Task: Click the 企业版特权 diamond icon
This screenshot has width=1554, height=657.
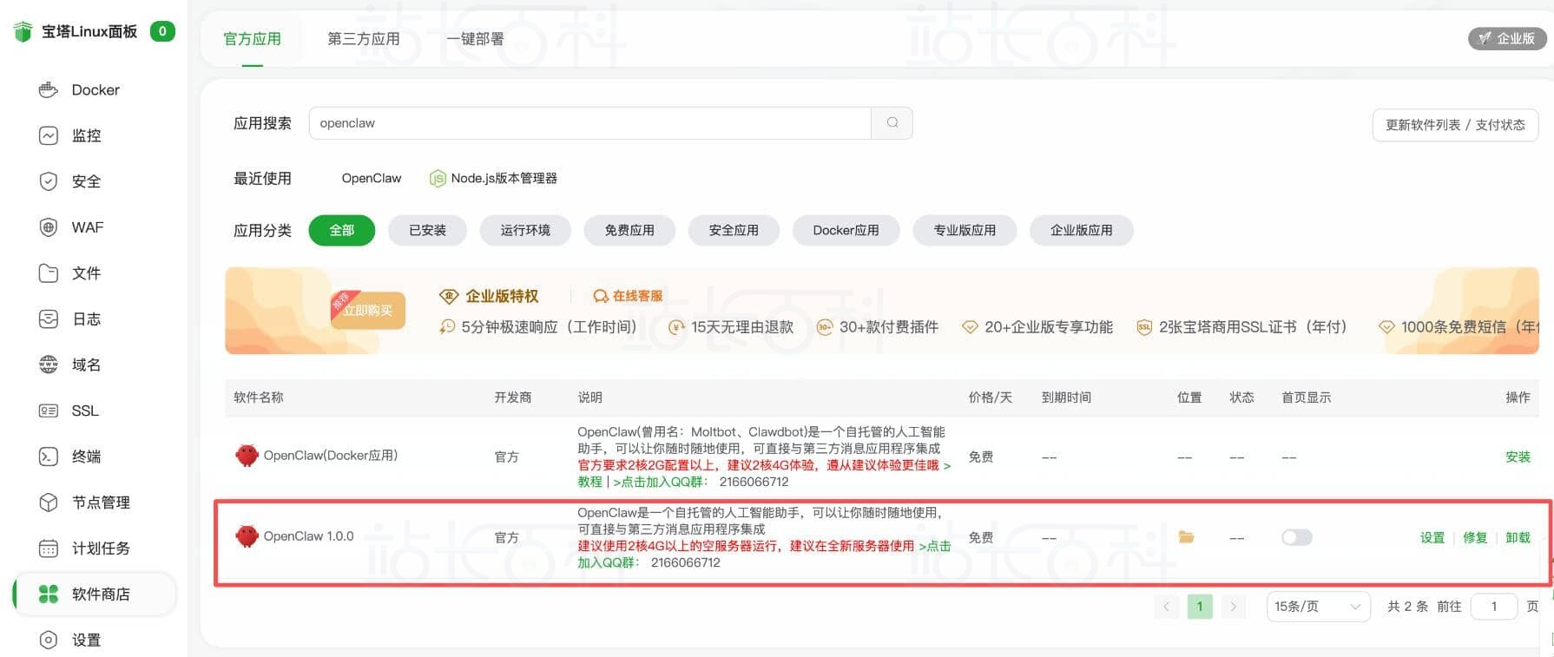Action: tap(449, 296)
